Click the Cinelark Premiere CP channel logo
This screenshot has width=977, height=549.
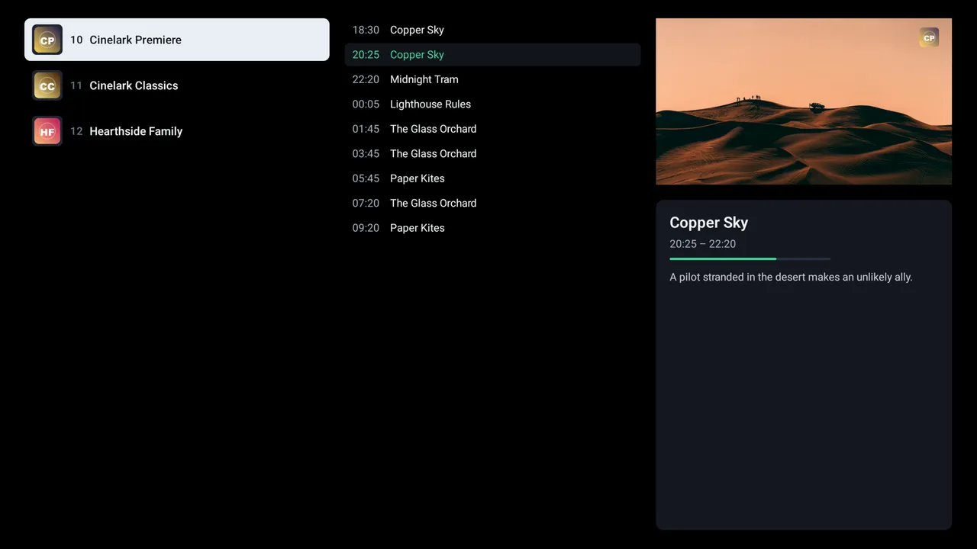47,40
